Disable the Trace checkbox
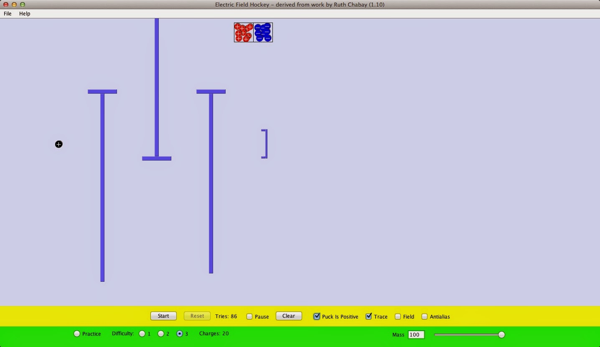This screenshot has height=347, width=600. 369,316
